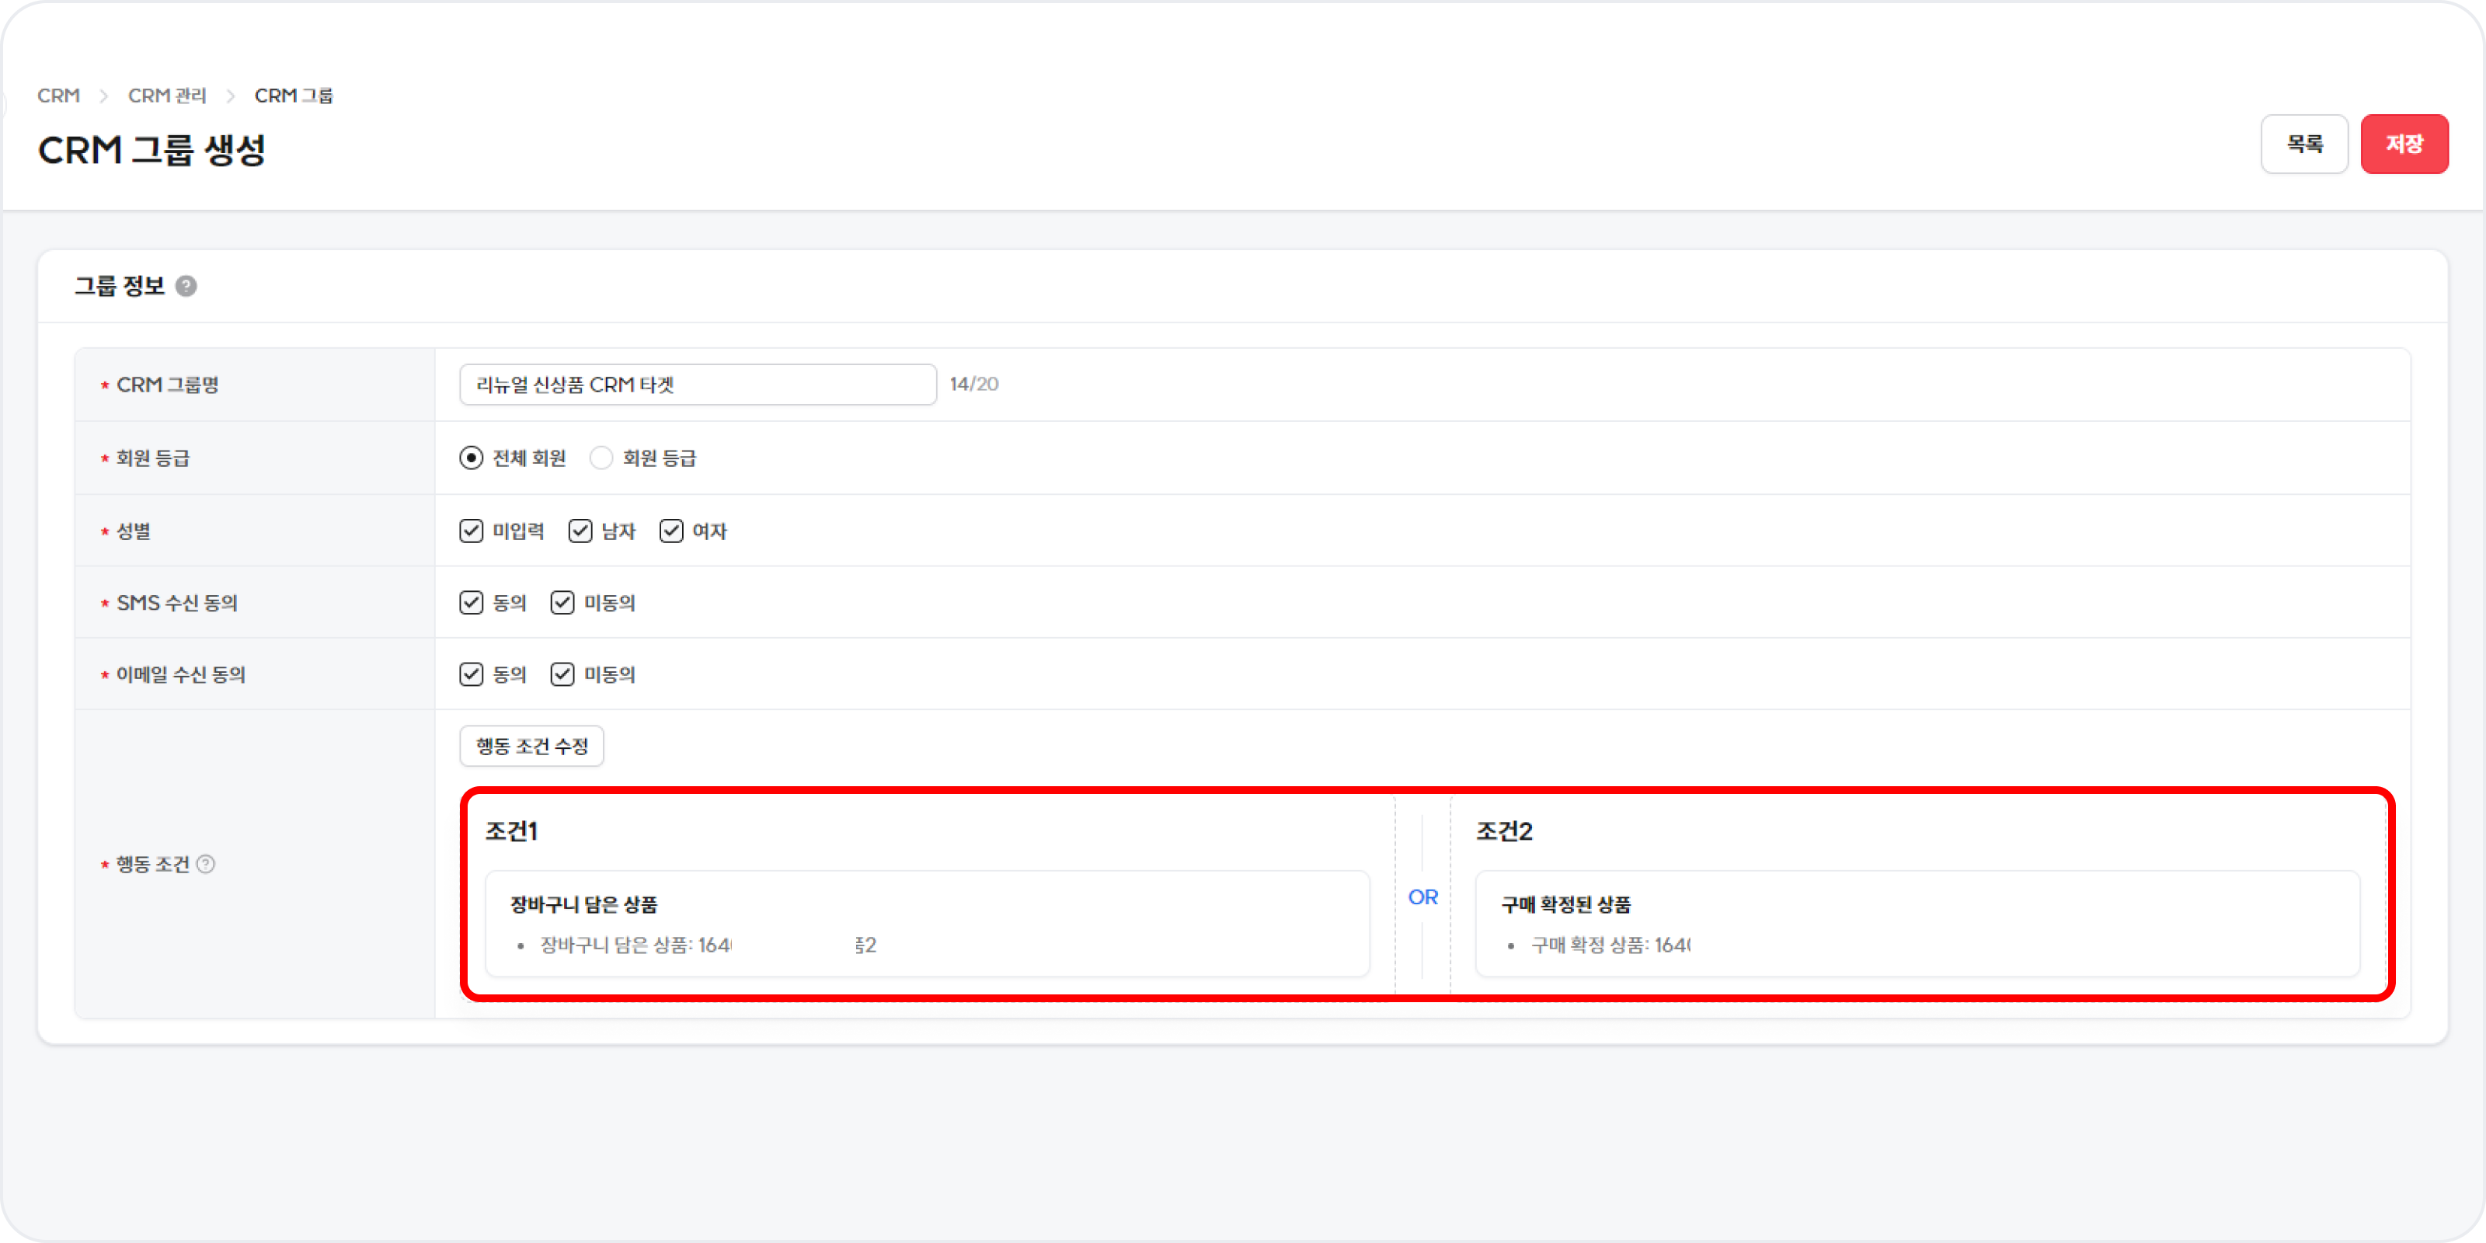Image resolution: width=2486 pixels, height=1243 pixels.
Task: Click the 장바구니 담은 상품 condition card
Action: point(928,924)
